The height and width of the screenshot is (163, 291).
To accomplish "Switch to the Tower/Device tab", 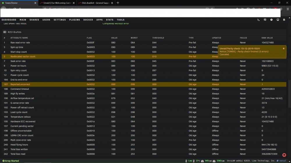I will (x=19, y=3).
